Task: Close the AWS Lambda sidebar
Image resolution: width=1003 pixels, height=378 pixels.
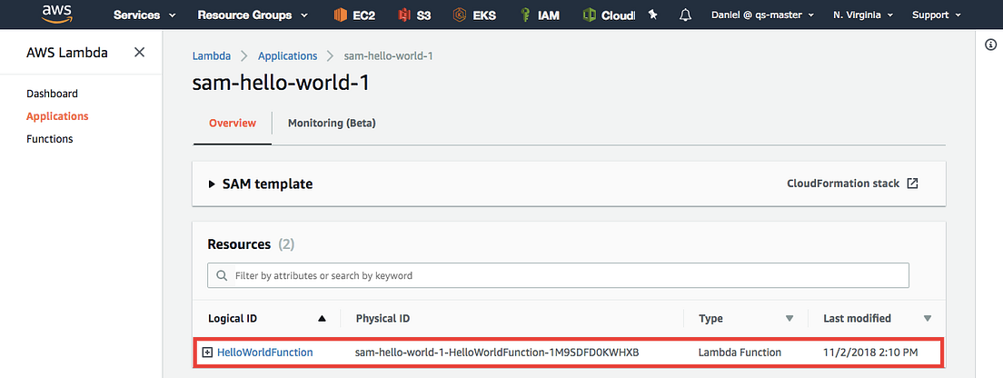Action: tap(139, 53)
